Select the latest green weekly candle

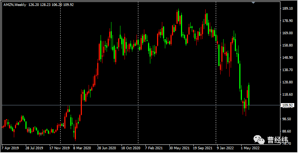pos(249,95)
